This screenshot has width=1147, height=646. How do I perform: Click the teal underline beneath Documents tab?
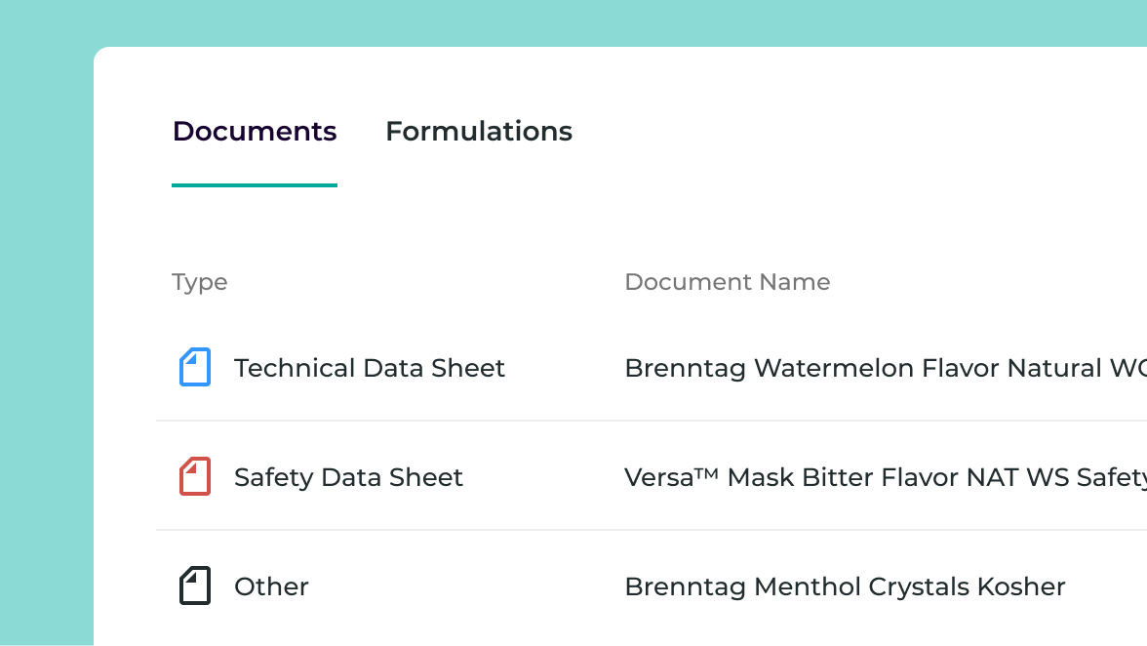(x=255, y=184)
